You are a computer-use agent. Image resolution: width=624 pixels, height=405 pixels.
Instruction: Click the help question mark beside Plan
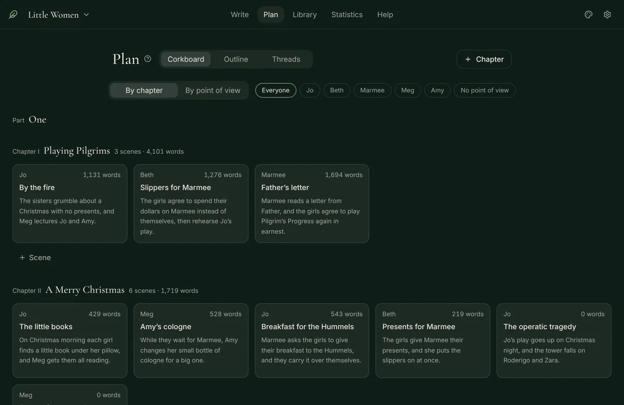point(148,59)
